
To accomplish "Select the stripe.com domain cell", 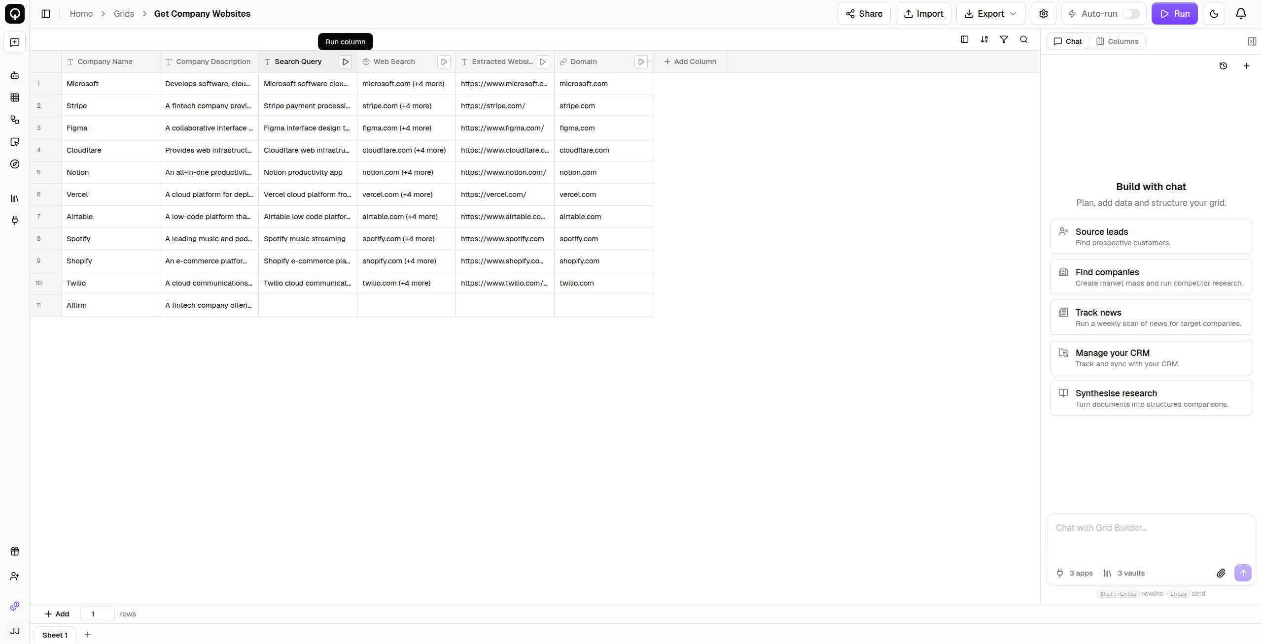I will pyautogui.click(x=603, y=106).
